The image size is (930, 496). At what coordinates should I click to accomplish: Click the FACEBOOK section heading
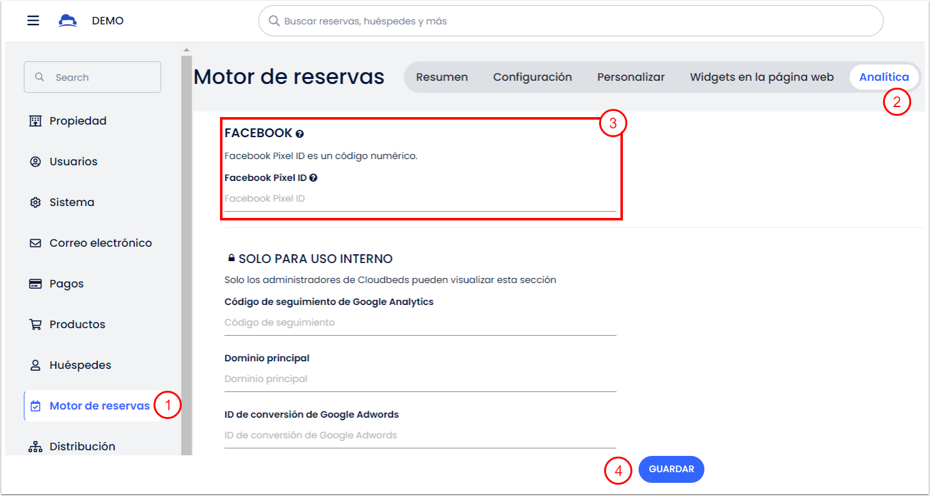(x=258, y=133)
